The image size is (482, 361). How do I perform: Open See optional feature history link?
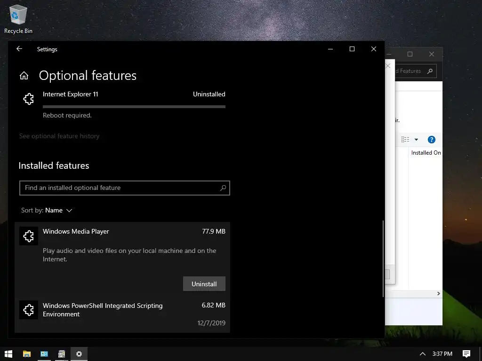59,136
